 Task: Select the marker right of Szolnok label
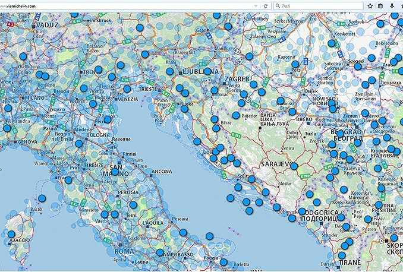coord(380,24)
